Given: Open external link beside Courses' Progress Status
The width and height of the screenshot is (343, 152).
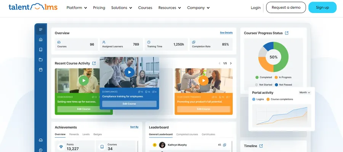Looking at the screenshot, I should point(287,33).
